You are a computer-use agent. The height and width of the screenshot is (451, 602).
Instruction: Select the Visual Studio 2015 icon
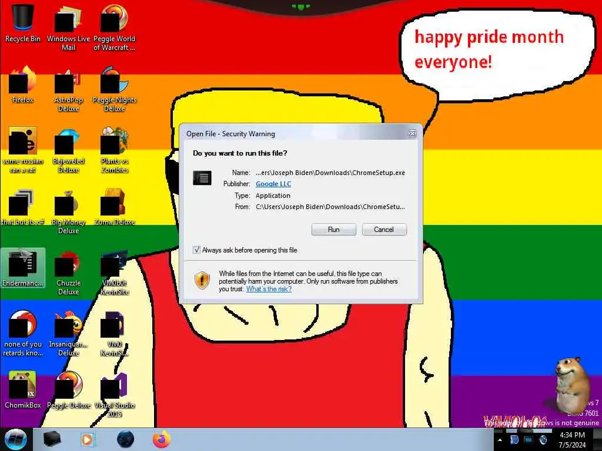click(114, 394)
